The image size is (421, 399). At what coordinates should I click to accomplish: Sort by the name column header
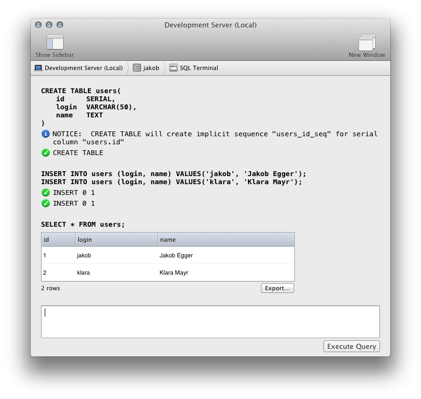(226, 240)
